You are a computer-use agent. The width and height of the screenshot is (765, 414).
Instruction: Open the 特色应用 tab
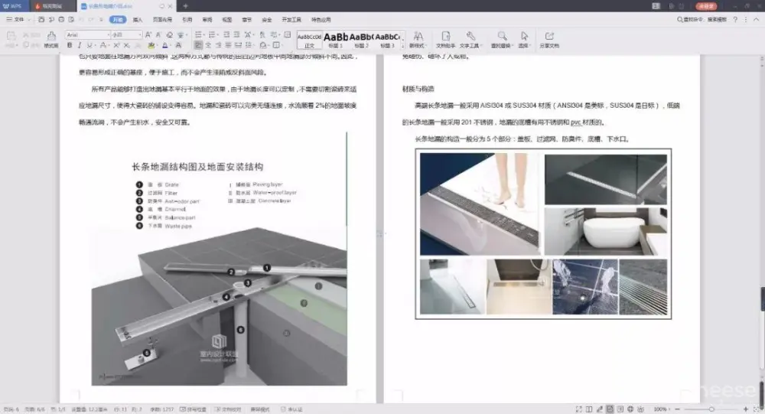(x=321, y=20)
